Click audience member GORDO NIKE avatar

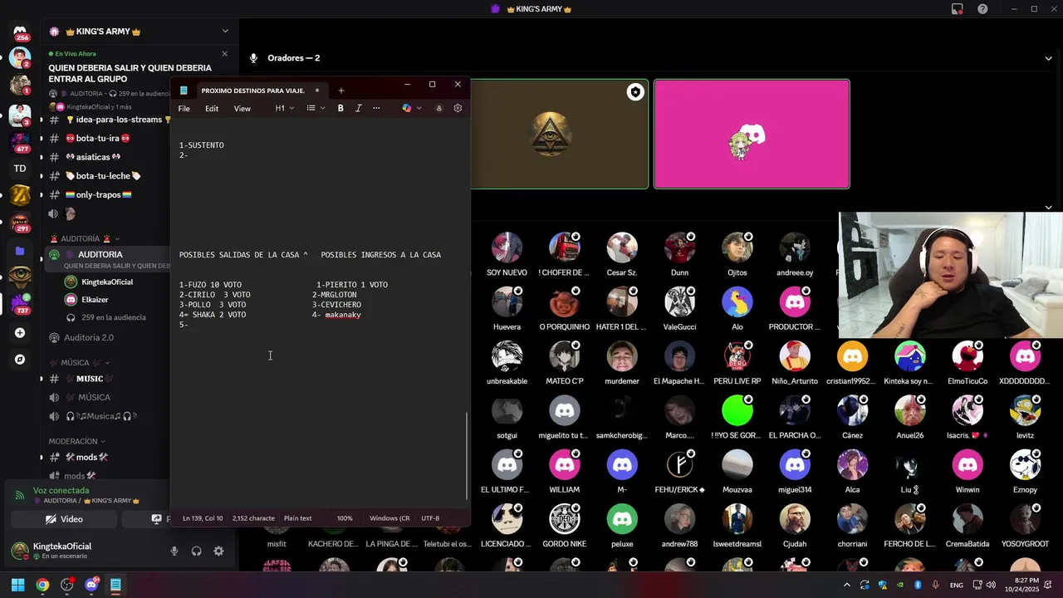coord(565,519)
